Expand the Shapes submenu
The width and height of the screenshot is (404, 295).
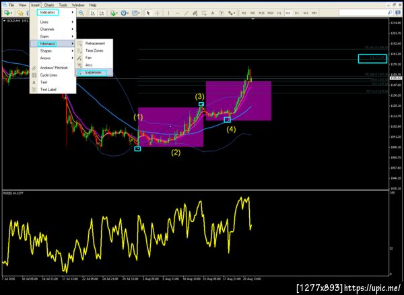[53, 51]
